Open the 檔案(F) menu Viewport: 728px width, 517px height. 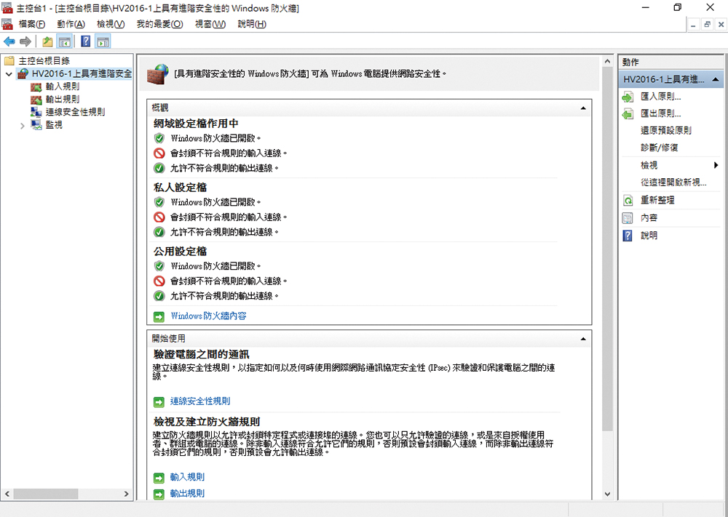pos(31,24)
